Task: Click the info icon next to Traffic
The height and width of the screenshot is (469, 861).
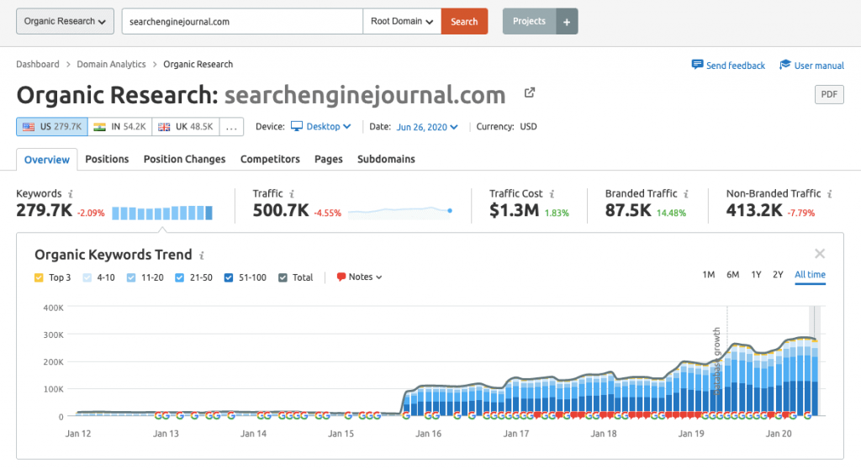Action: coord(292,194)
